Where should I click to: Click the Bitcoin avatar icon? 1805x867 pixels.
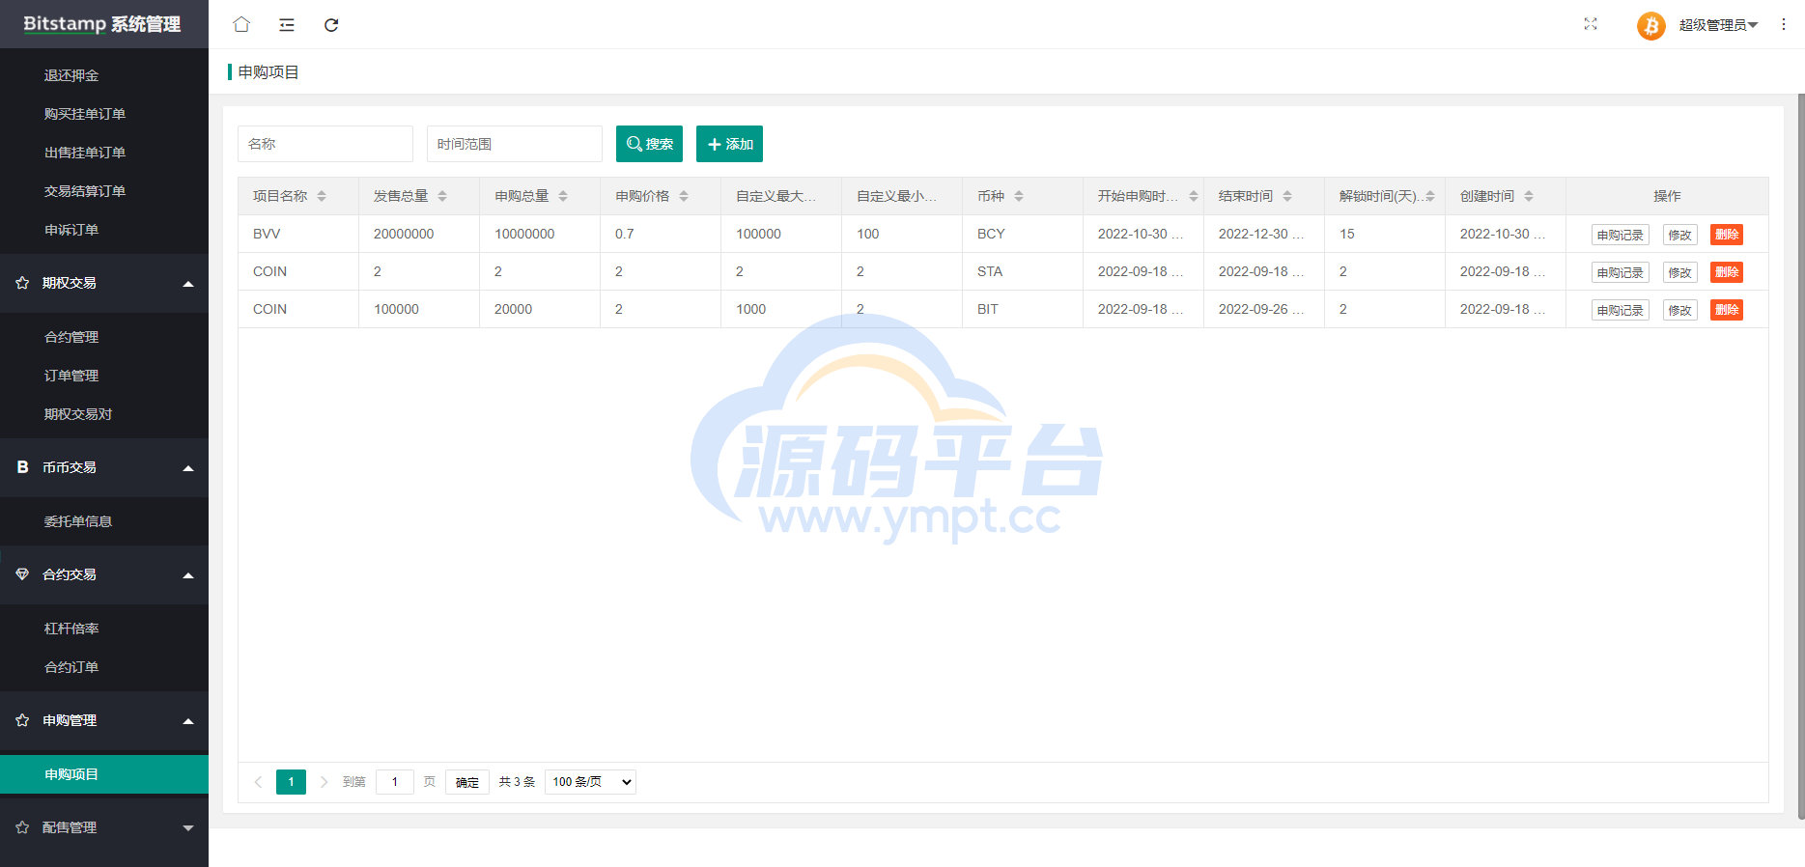tap(1651, 25)
